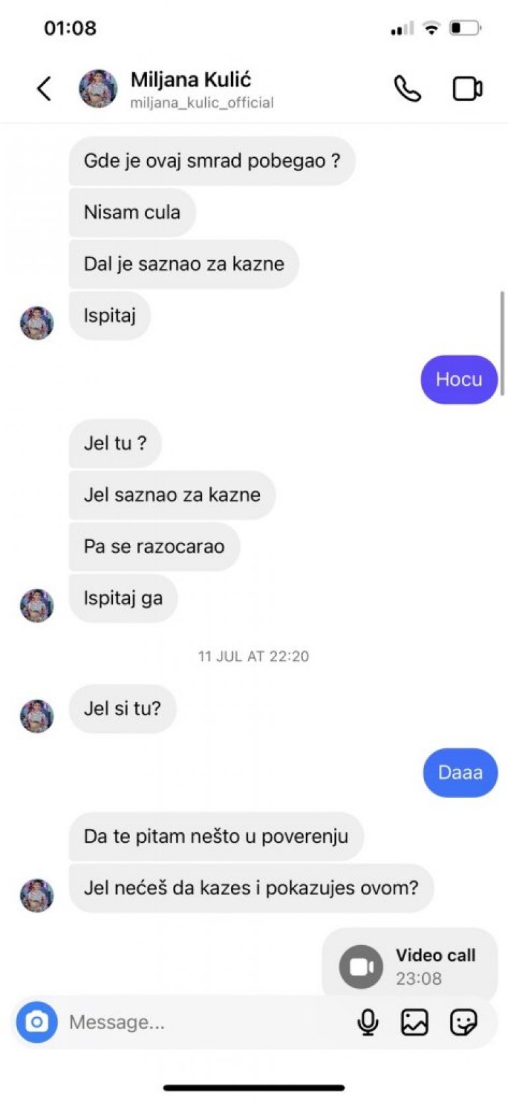Tap the Video call bubble camera icon
This screenshot has width=508, height=1101.
coord(361,967)
